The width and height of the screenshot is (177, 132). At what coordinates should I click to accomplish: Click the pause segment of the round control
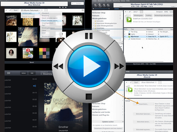tap(89, 36)
